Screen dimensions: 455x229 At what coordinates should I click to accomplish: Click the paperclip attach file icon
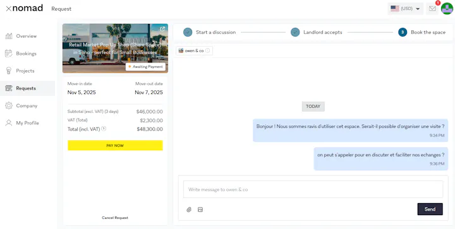pyautogui.click(x=189, y=209)
